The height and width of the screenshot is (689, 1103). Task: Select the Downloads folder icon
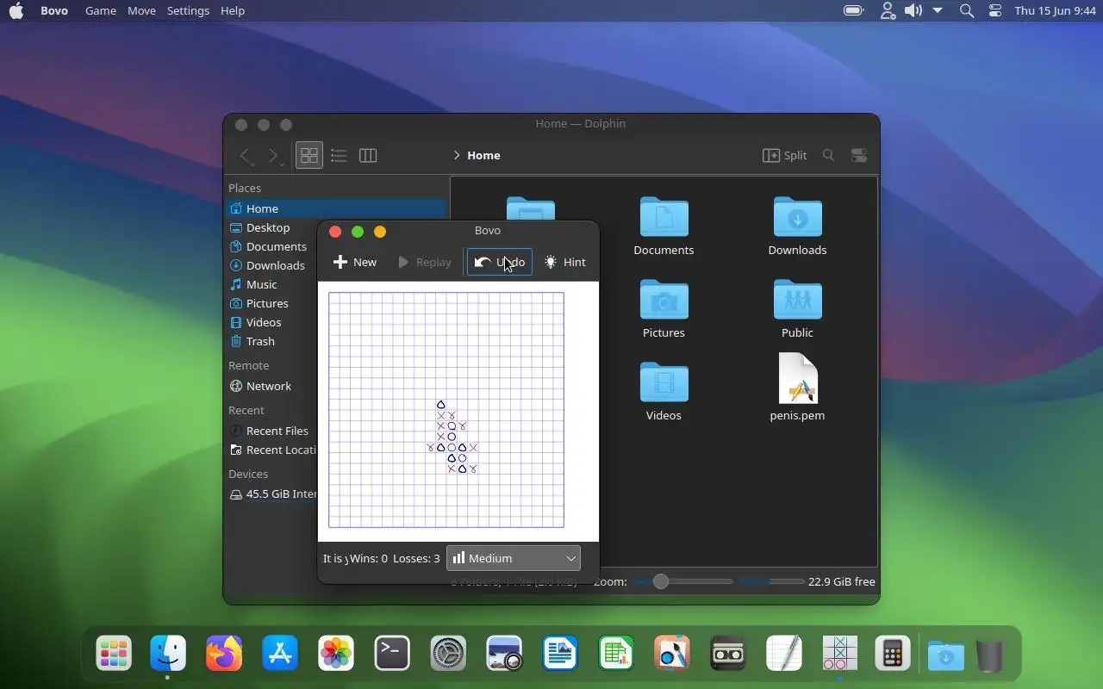(797, 217)
